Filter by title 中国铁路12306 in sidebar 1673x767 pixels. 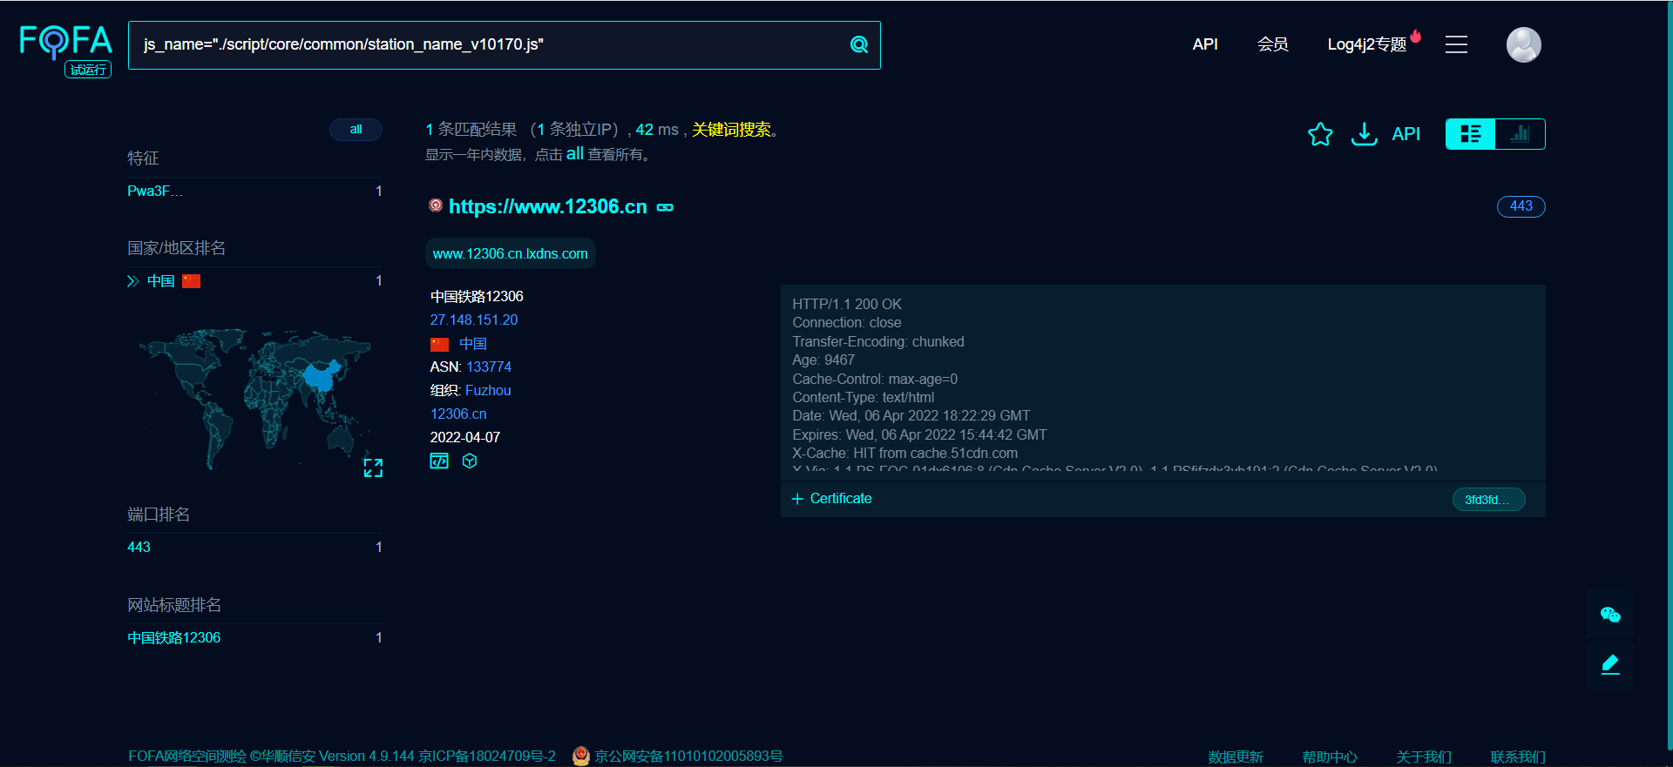[x=174, y=637]
